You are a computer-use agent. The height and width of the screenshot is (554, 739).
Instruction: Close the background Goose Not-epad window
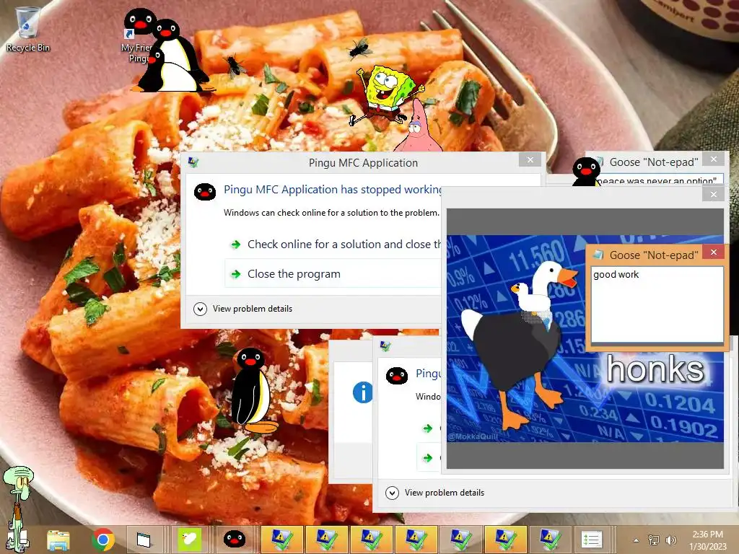(x=714, y=159)
